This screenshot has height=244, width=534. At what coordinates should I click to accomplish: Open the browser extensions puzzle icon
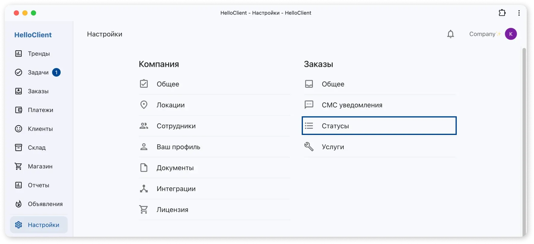[502, 13]
